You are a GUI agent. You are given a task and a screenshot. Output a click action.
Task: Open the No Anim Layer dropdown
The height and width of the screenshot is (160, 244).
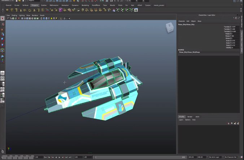[x=215, y=157]
